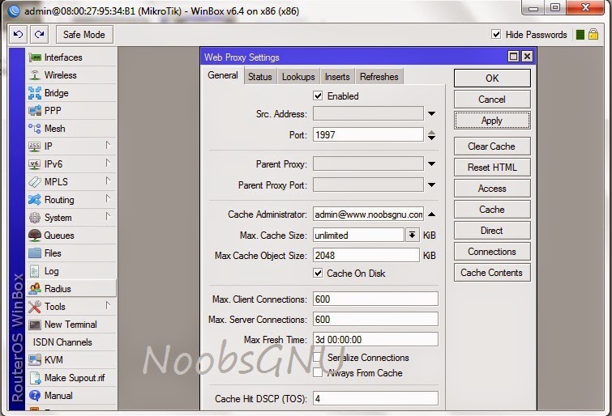Switch to the Lookups tab
The height and width of the screenshot is (416, 612).
(298, 77)
